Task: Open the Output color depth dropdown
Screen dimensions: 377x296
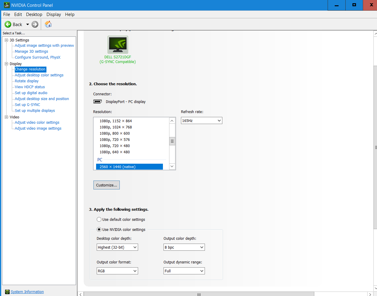Action: click(x=184, y=247)
